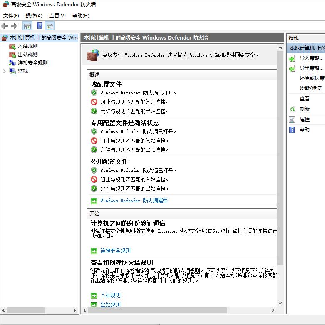Click 查看 in the actions pane
Viewport: 325px width, 325px height.
pos(305,99)
